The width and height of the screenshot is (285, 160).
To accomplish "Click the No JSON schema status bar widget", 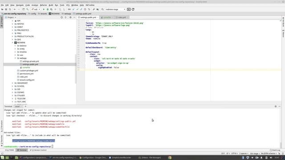I will tap(269, 153).
